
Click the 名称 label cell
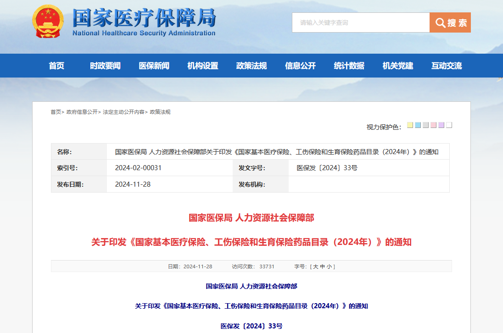[79, 152]
